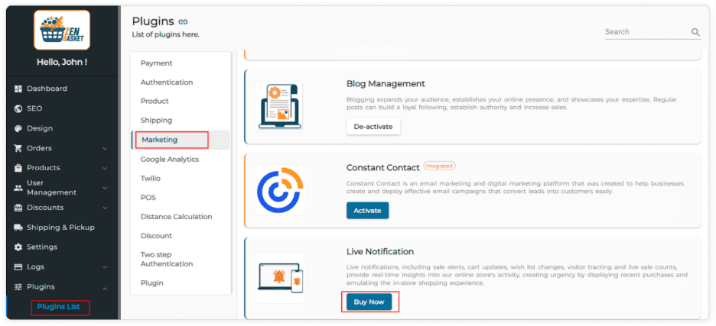This screenshot has height=326, width=716.
Task: Select the Google Analytics category
Action: tap(169, 160)
